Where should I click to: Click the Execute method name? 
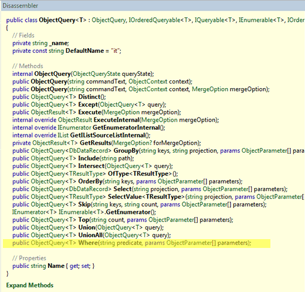click(x=90, y=112)
